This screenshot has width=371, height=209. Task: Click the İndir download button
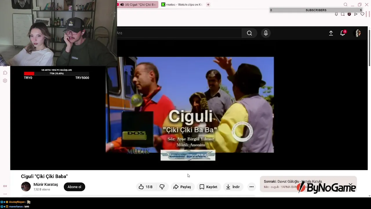[233, 187]
